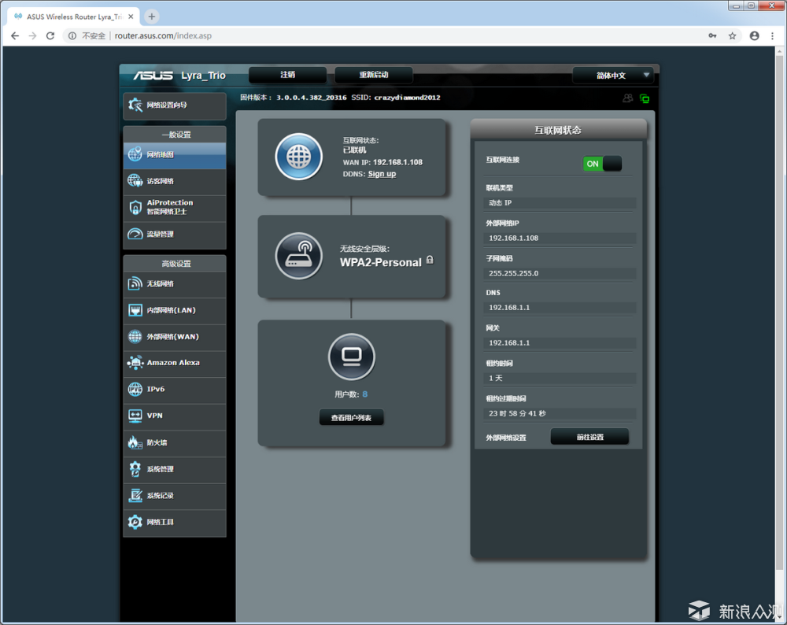Open the VPN icon in sidebar

pos(135,416)
